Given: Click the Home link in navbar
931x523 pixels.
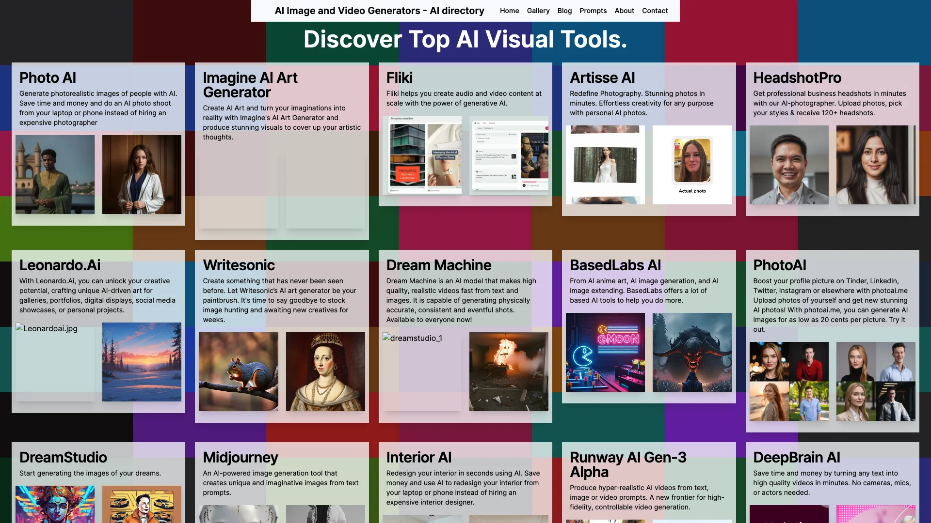Looking at the screenshot, I should pyautogui.click(x=509, y=11).
